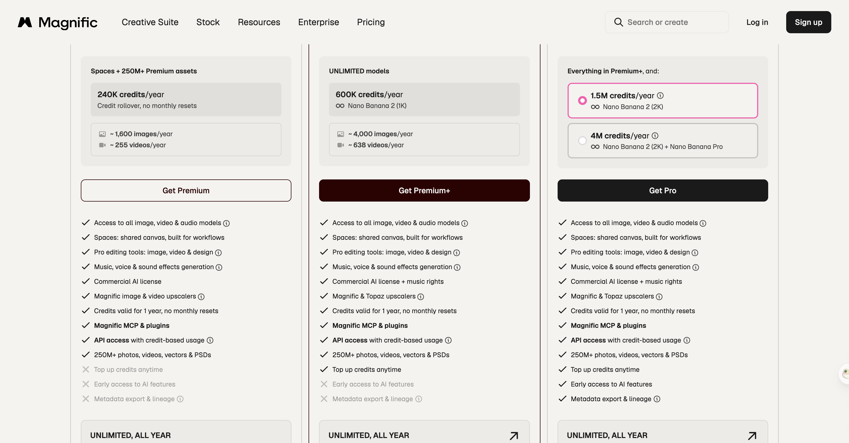
Task: Click "~ 255 videos/year" text
Action: (138, 145)
